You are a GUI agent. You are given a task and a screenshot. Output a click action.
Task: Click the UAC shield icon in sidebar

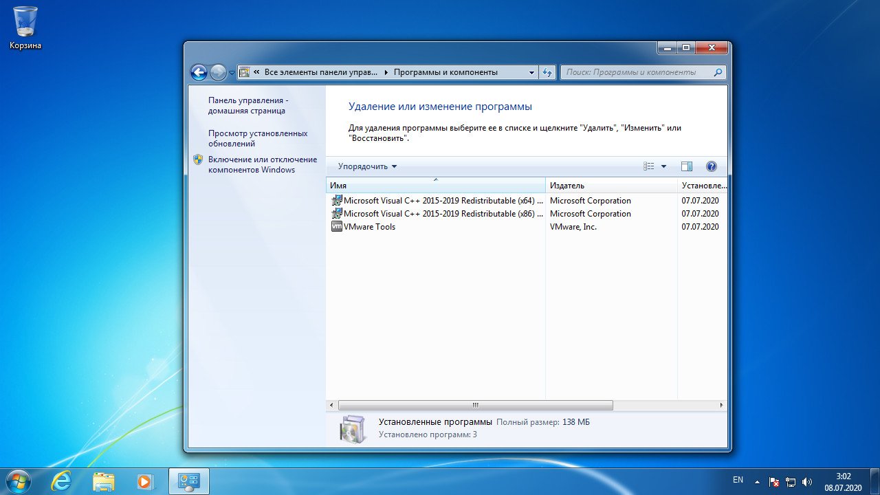pos(198,159)
